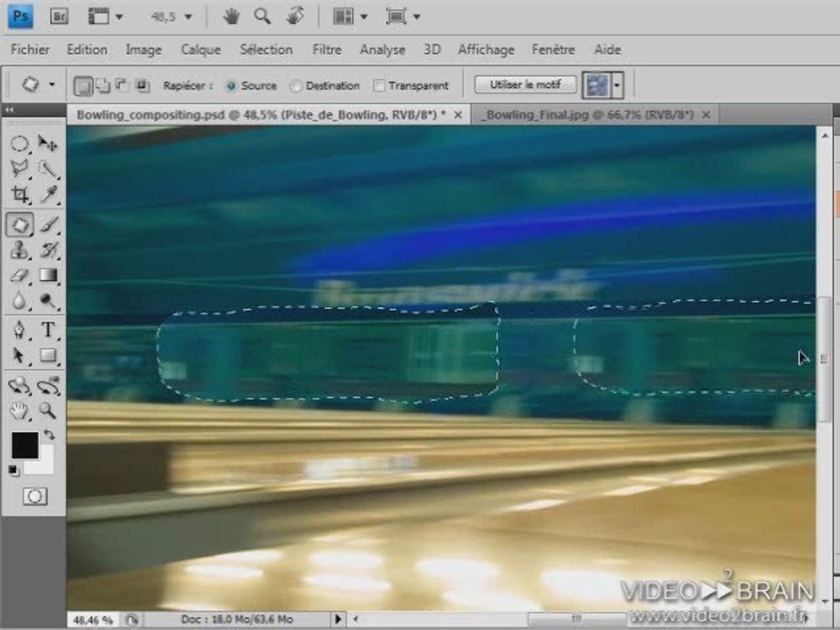Select the Gradient tool
The height and width of the screenshot is (630, 840).
click(x=47, y=276)
